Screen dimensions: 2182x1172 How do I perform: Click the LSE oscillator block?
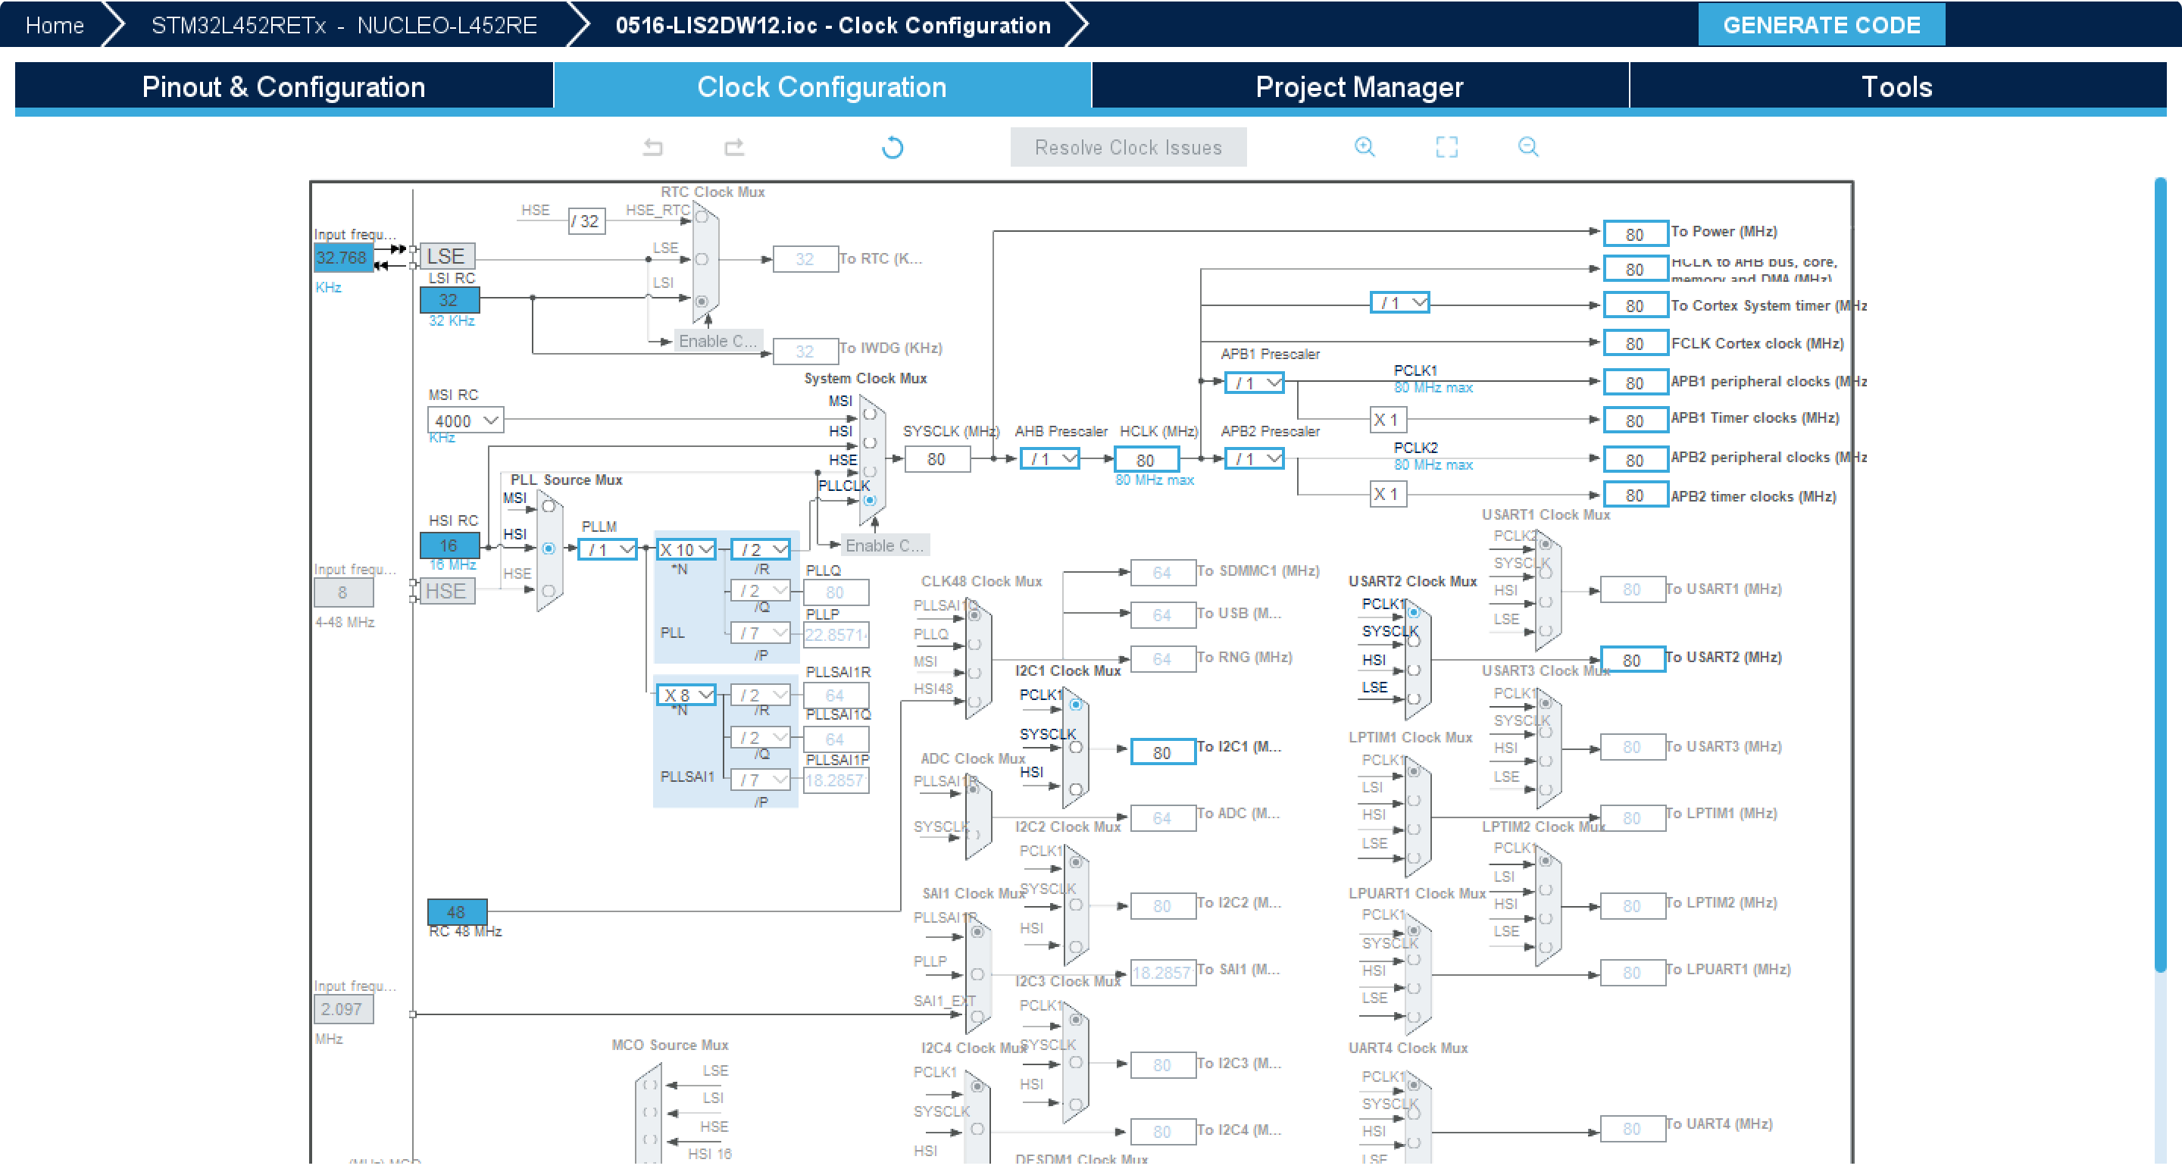446,256
